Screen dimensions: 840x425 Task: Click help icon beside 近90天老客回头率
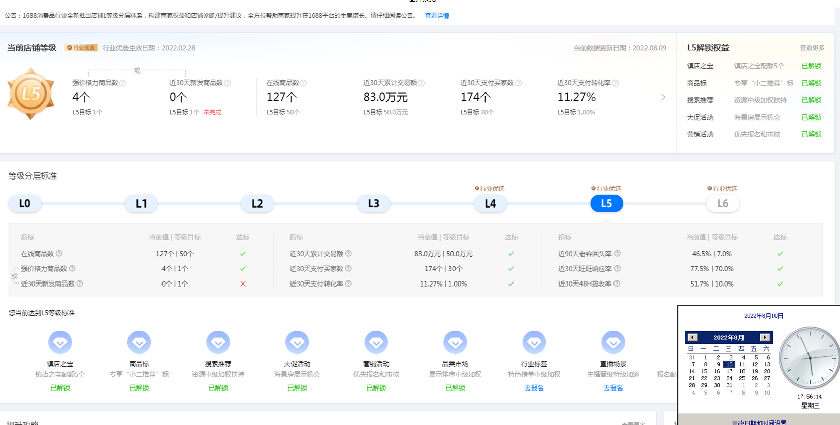[x=617, y=254]
